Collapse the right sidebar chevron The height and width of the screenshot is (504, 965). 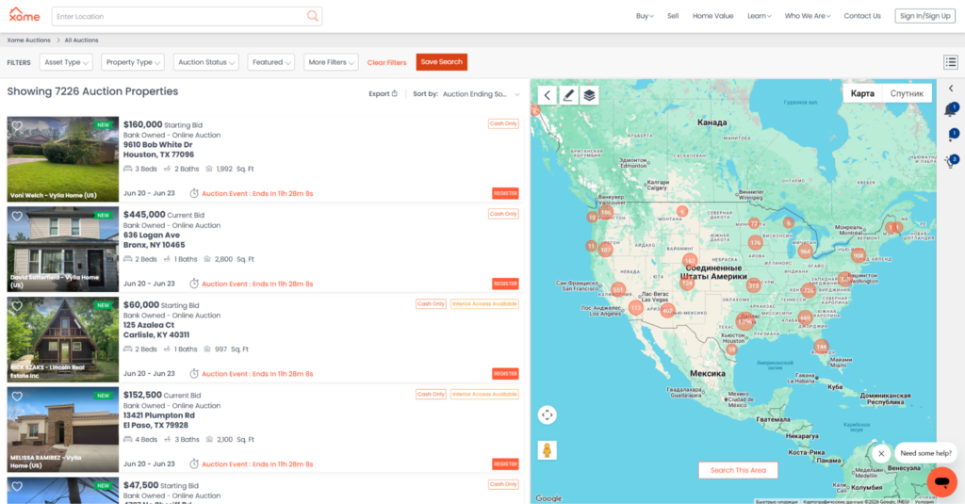[951, 89]
